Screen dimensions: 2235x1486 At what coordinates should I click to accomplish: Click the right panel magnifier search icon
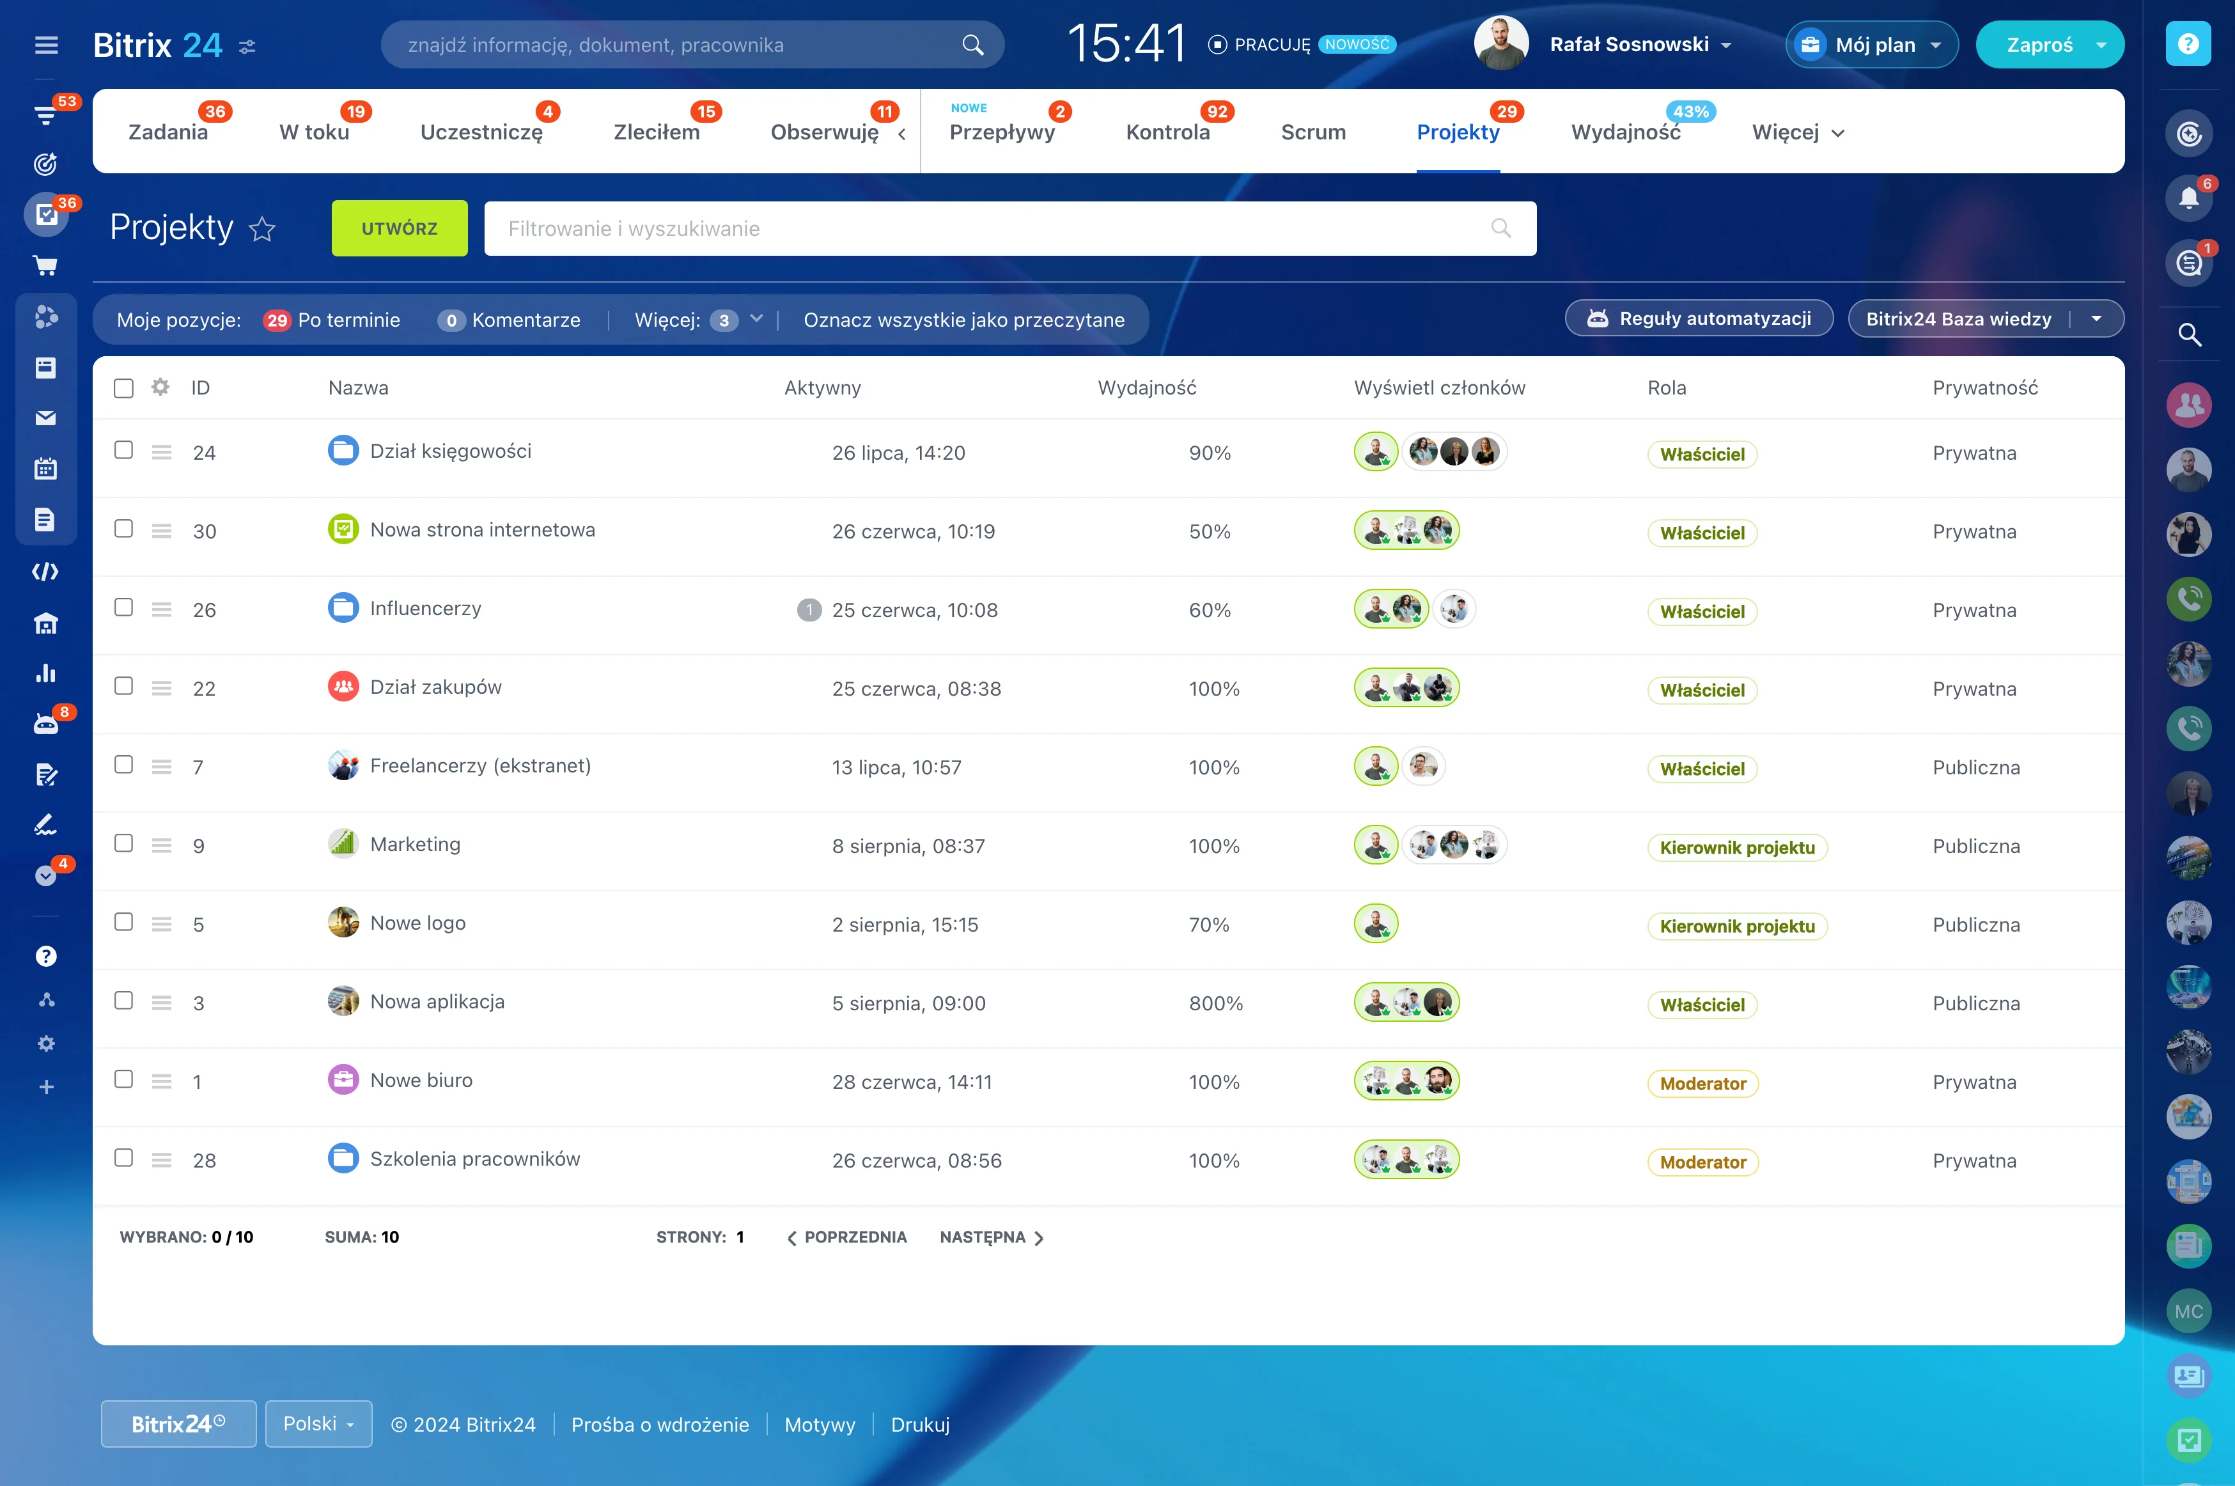point(2188,334)
